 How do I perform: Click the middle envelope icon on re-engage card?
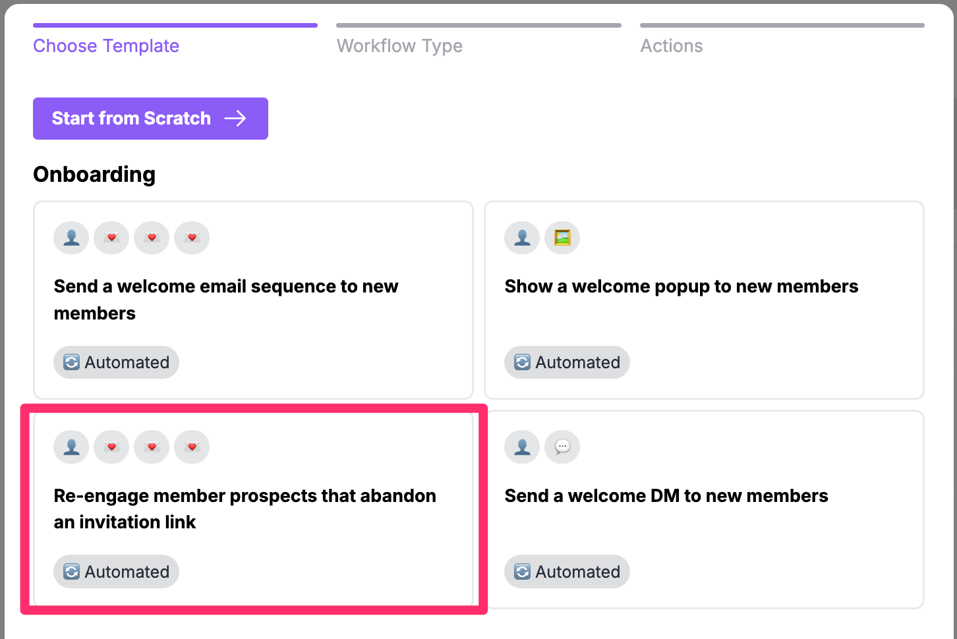[x=152, y=447]
